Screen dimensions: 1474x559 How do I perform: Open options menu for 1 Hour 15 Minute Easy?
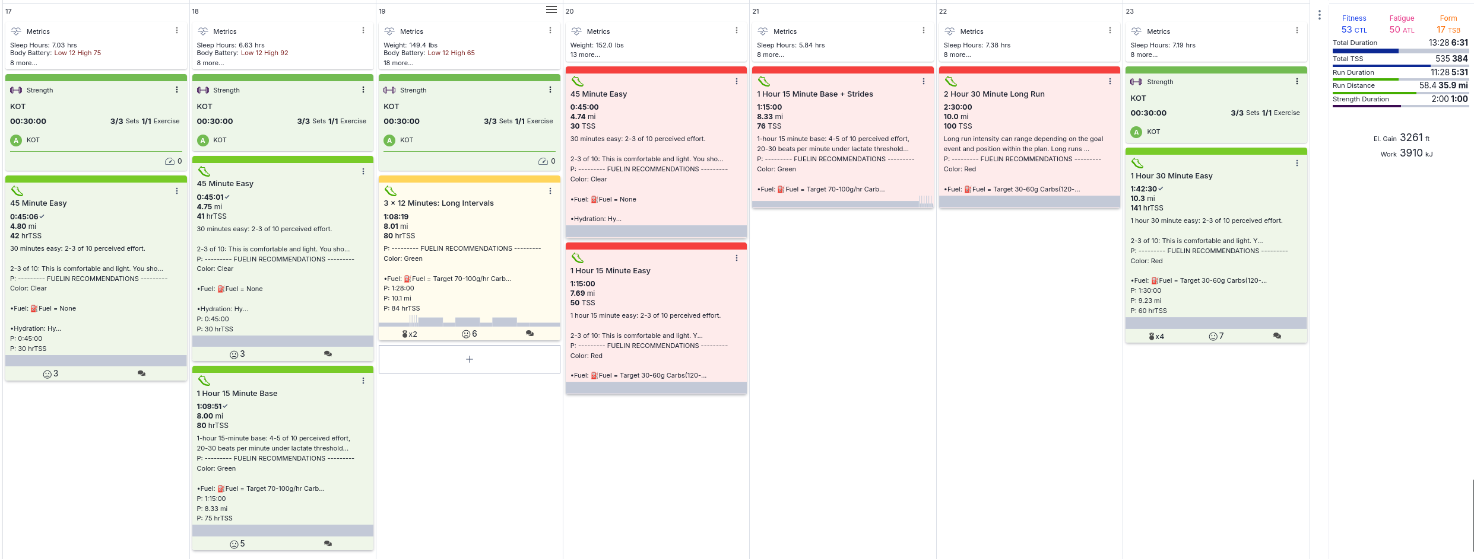(x=736, y=258)
